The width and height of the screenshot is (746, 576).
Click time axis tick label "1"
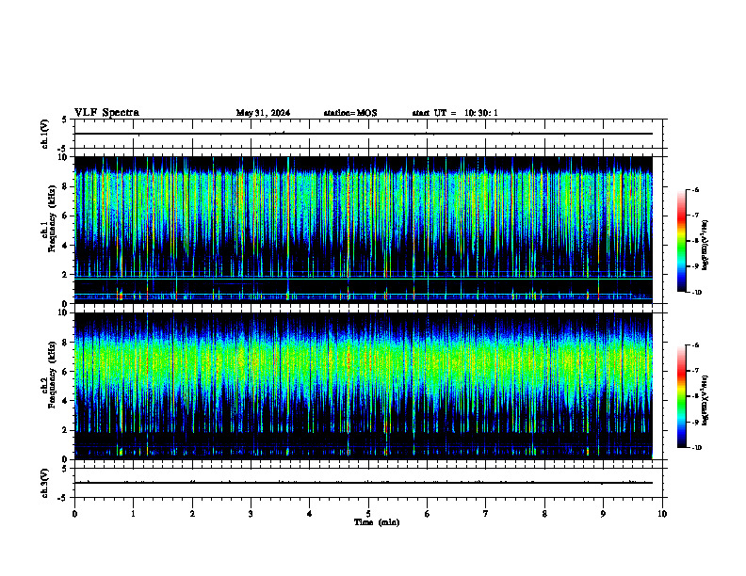[134, 514]
